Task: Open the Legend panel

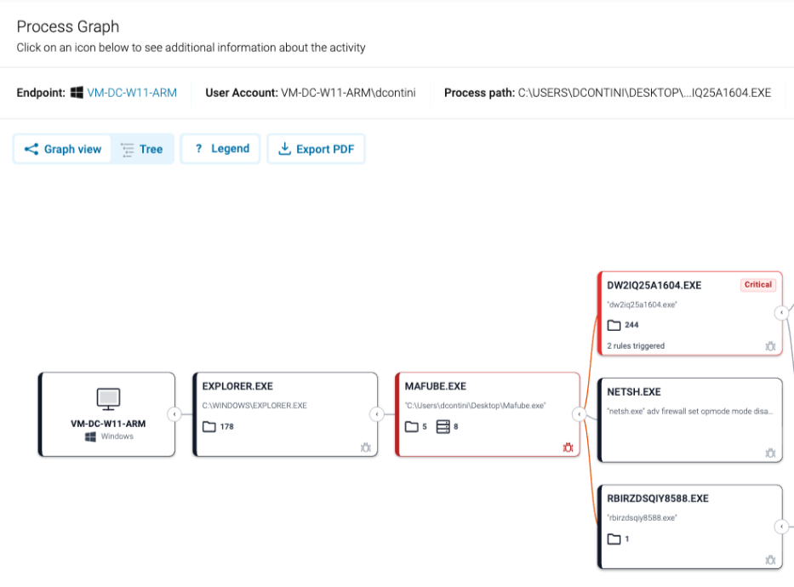Action: point(220,149)
